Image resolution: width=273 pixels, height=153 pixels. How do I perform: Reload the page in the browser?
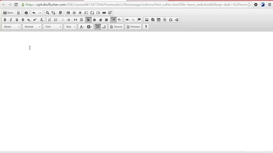[16, 5]
